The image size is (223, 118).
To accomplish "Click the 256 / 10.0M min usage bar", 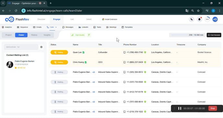I will coord(187,35).
